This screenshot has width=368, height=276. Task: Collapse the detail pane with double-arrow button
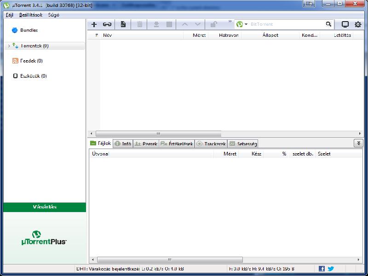click(x=358, y=143)
